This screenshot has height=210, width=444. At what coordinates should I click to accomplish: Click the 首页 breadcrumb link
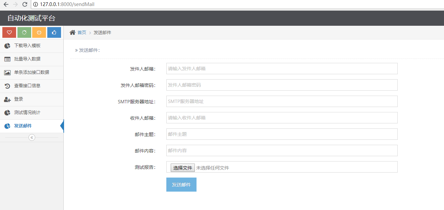point(82,32)
